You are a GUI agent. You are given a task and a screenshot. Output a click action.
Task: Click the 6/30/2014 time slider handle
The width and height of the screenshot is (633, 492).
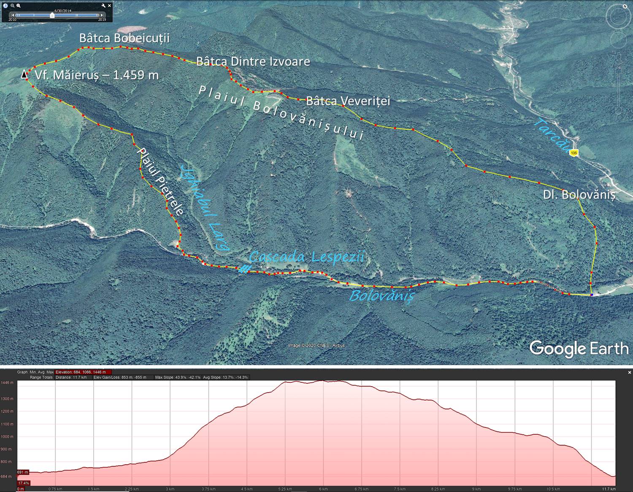point(52,15)
